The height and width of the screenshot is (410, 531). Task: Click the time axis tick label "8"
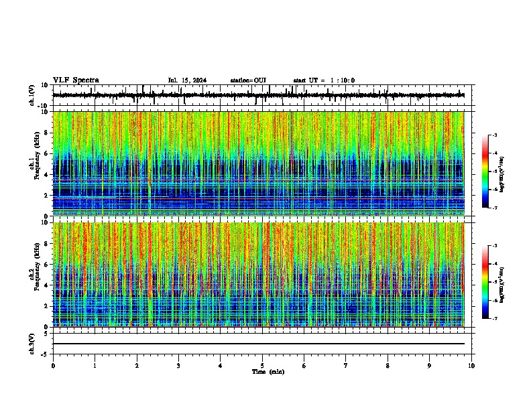coord(388,366)
